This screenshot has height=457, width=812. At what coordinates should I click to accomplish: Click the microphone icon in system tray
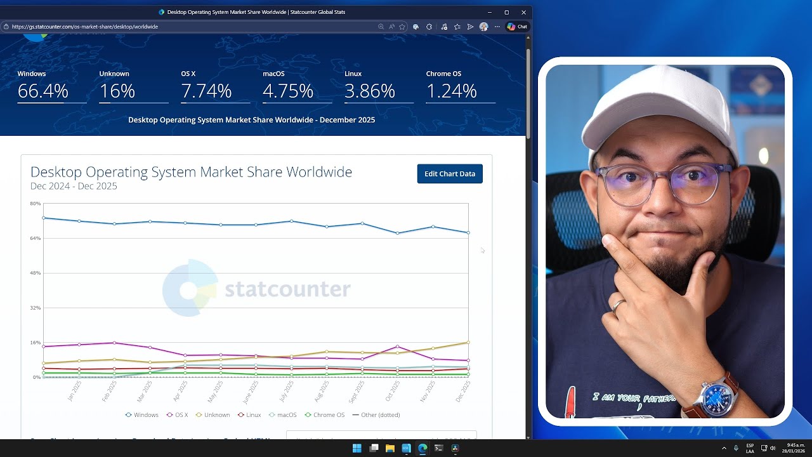point(736,448)
